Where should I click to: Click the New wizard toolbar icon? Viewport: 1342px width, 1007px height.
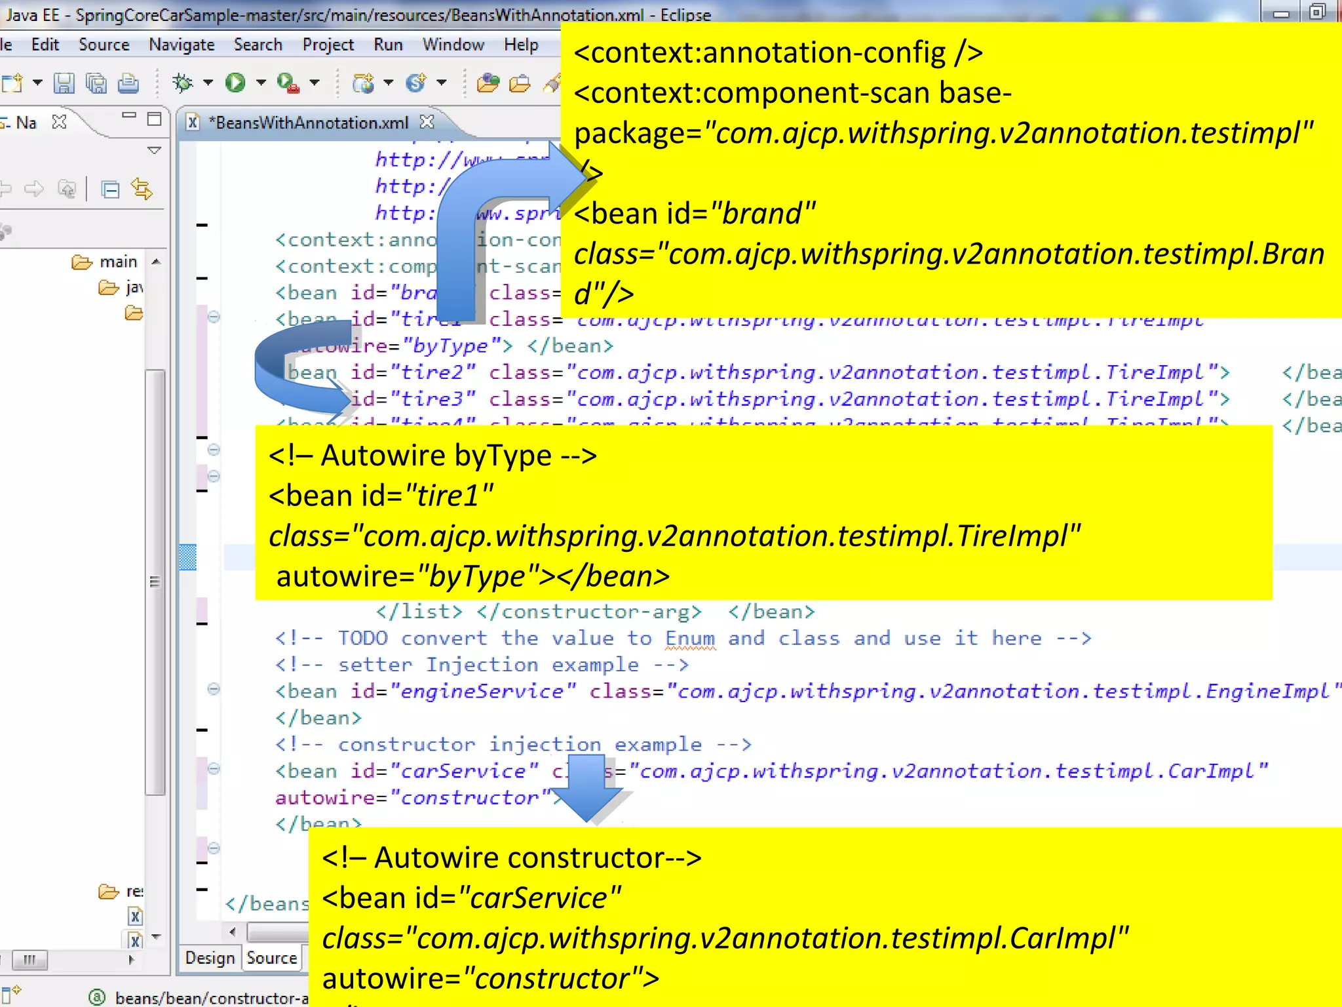pos(12,83)
